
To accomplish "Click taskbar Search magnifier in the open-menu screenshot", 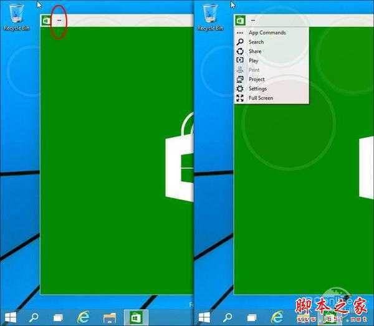I will (228, 318).
